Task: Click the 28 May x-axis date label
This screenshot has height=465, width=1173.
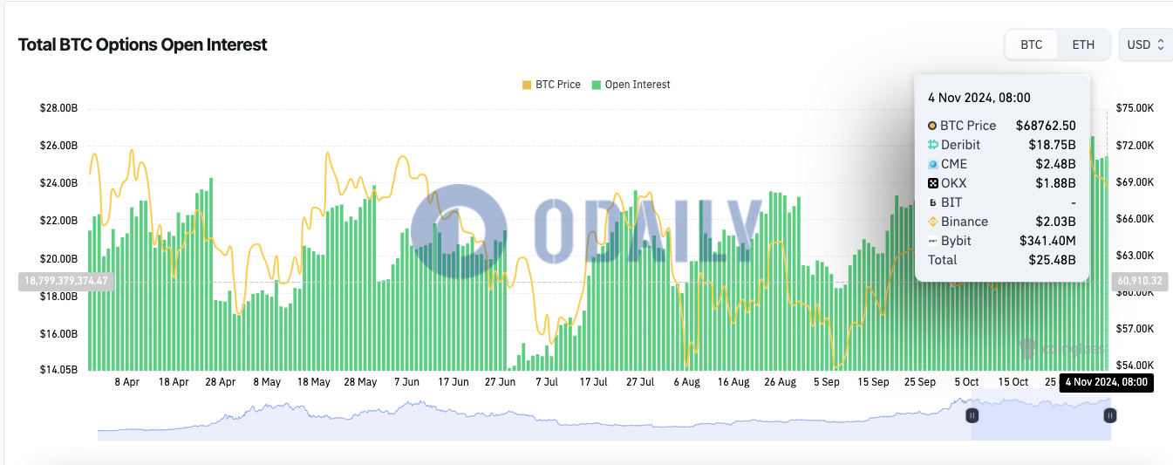Action: click(360, 382)
